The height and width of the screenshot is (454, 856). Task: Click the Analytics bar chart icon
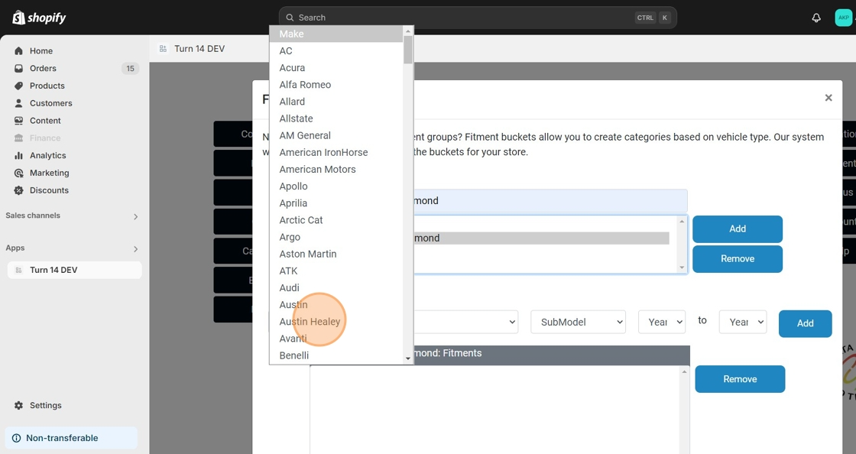point(18,155)
